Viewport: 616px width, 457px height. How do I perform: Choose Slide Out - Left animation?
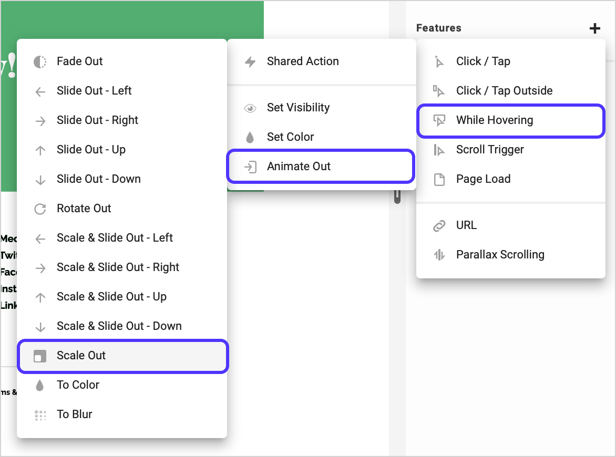click(94, 91)
